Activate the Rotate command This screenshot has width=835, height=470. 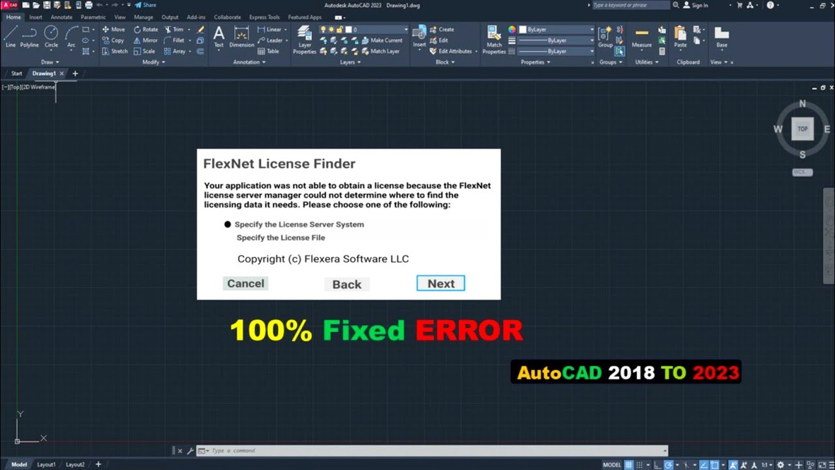[145, 29]
